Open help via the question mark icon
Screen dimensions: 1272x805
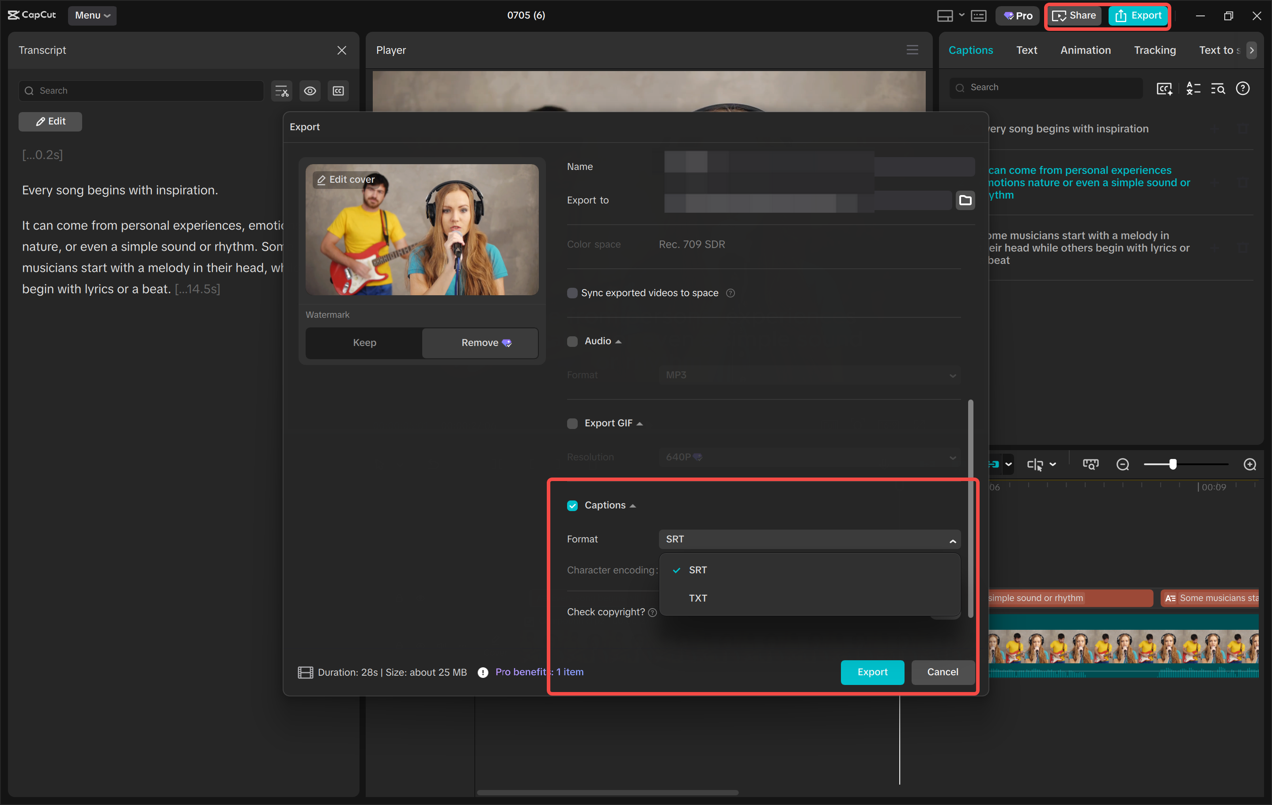pyautogui.click(x=1243, y=88)
